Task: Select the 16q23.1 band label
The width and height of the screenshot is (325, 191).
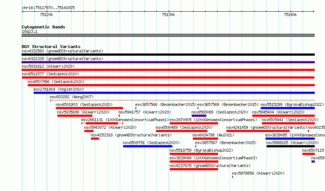Action: 30,31
